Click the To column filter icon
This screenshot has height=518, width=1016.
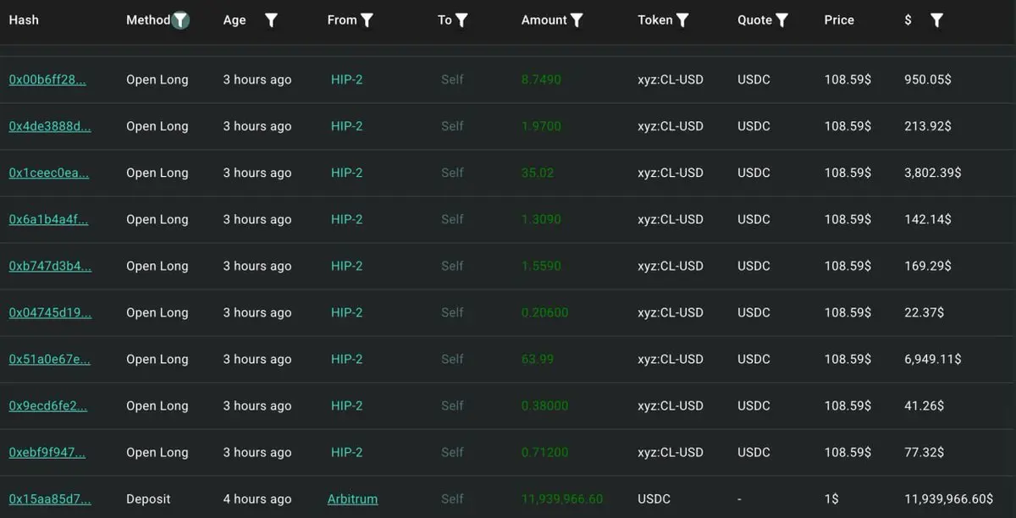tap(461, 20)
